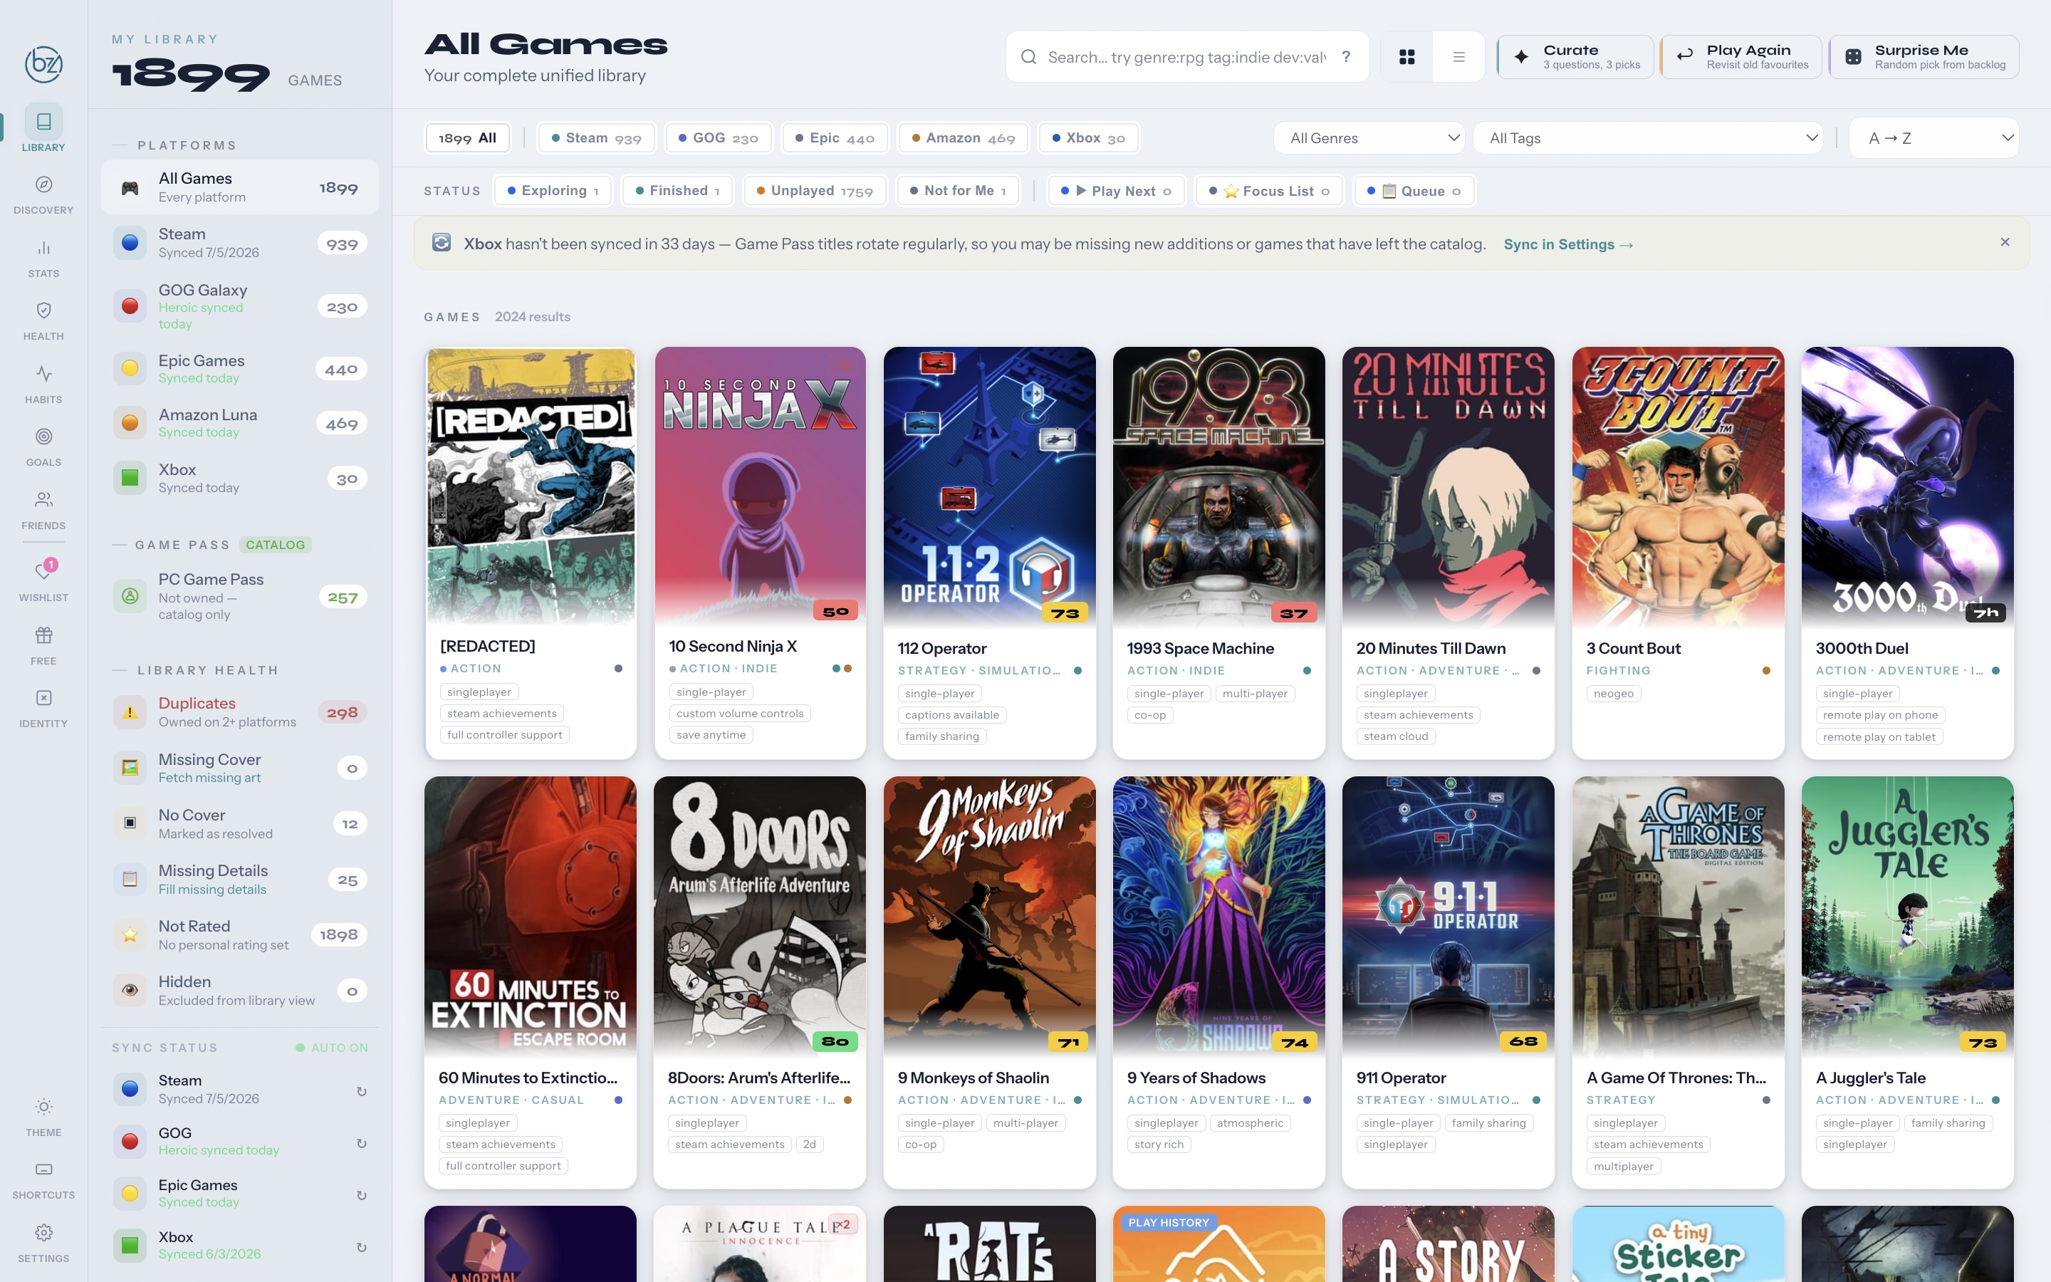Click the Duplicates warning icon
Viewport: 2051px width, 1282px height.
coord(130,712)
